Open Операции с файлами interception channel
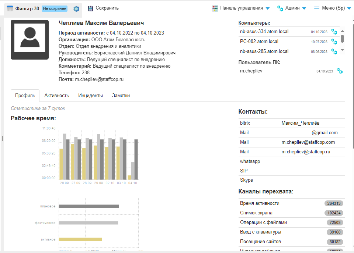This screenshot has height=253, width=354. coord(263,222)
